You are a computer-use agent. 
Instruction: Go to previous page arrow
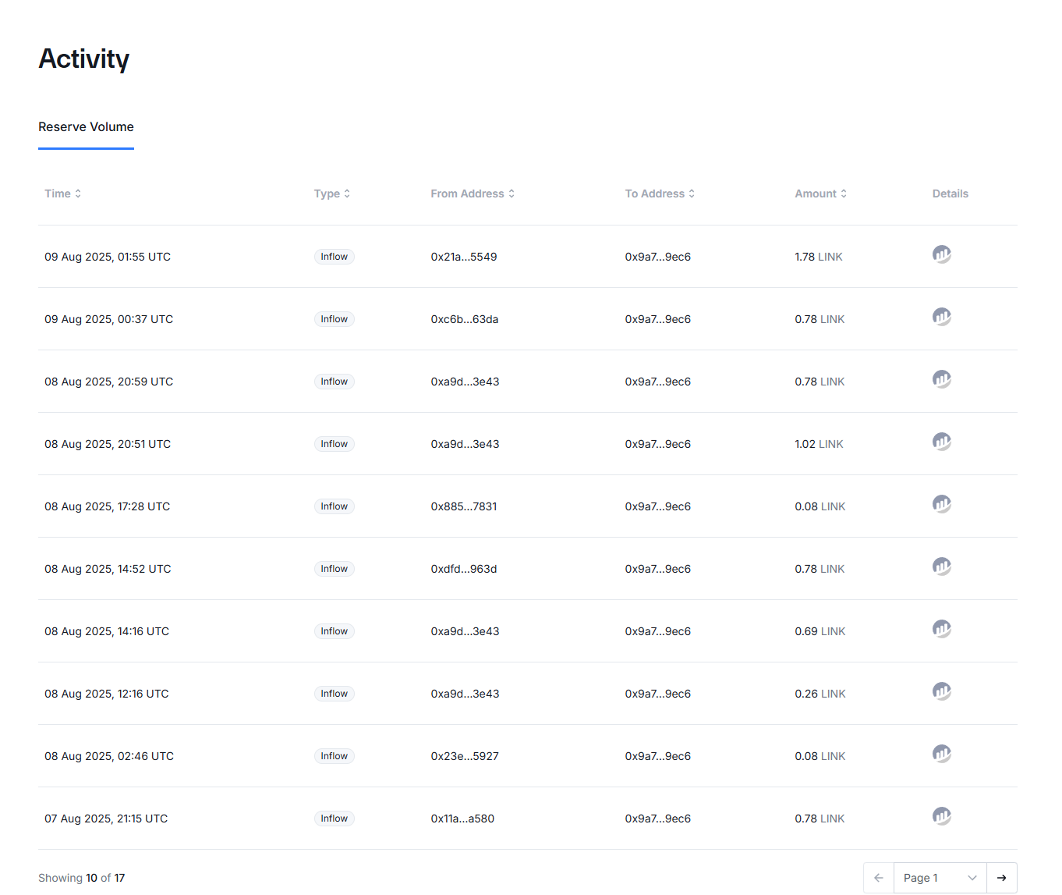pos(879,878)
